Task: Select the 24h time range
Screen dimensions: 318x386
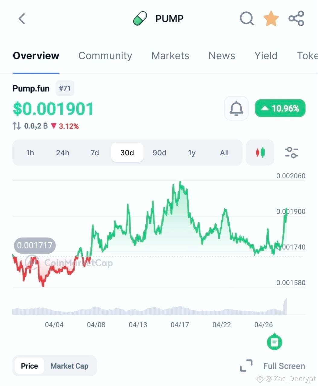Action: pos(62,153)
